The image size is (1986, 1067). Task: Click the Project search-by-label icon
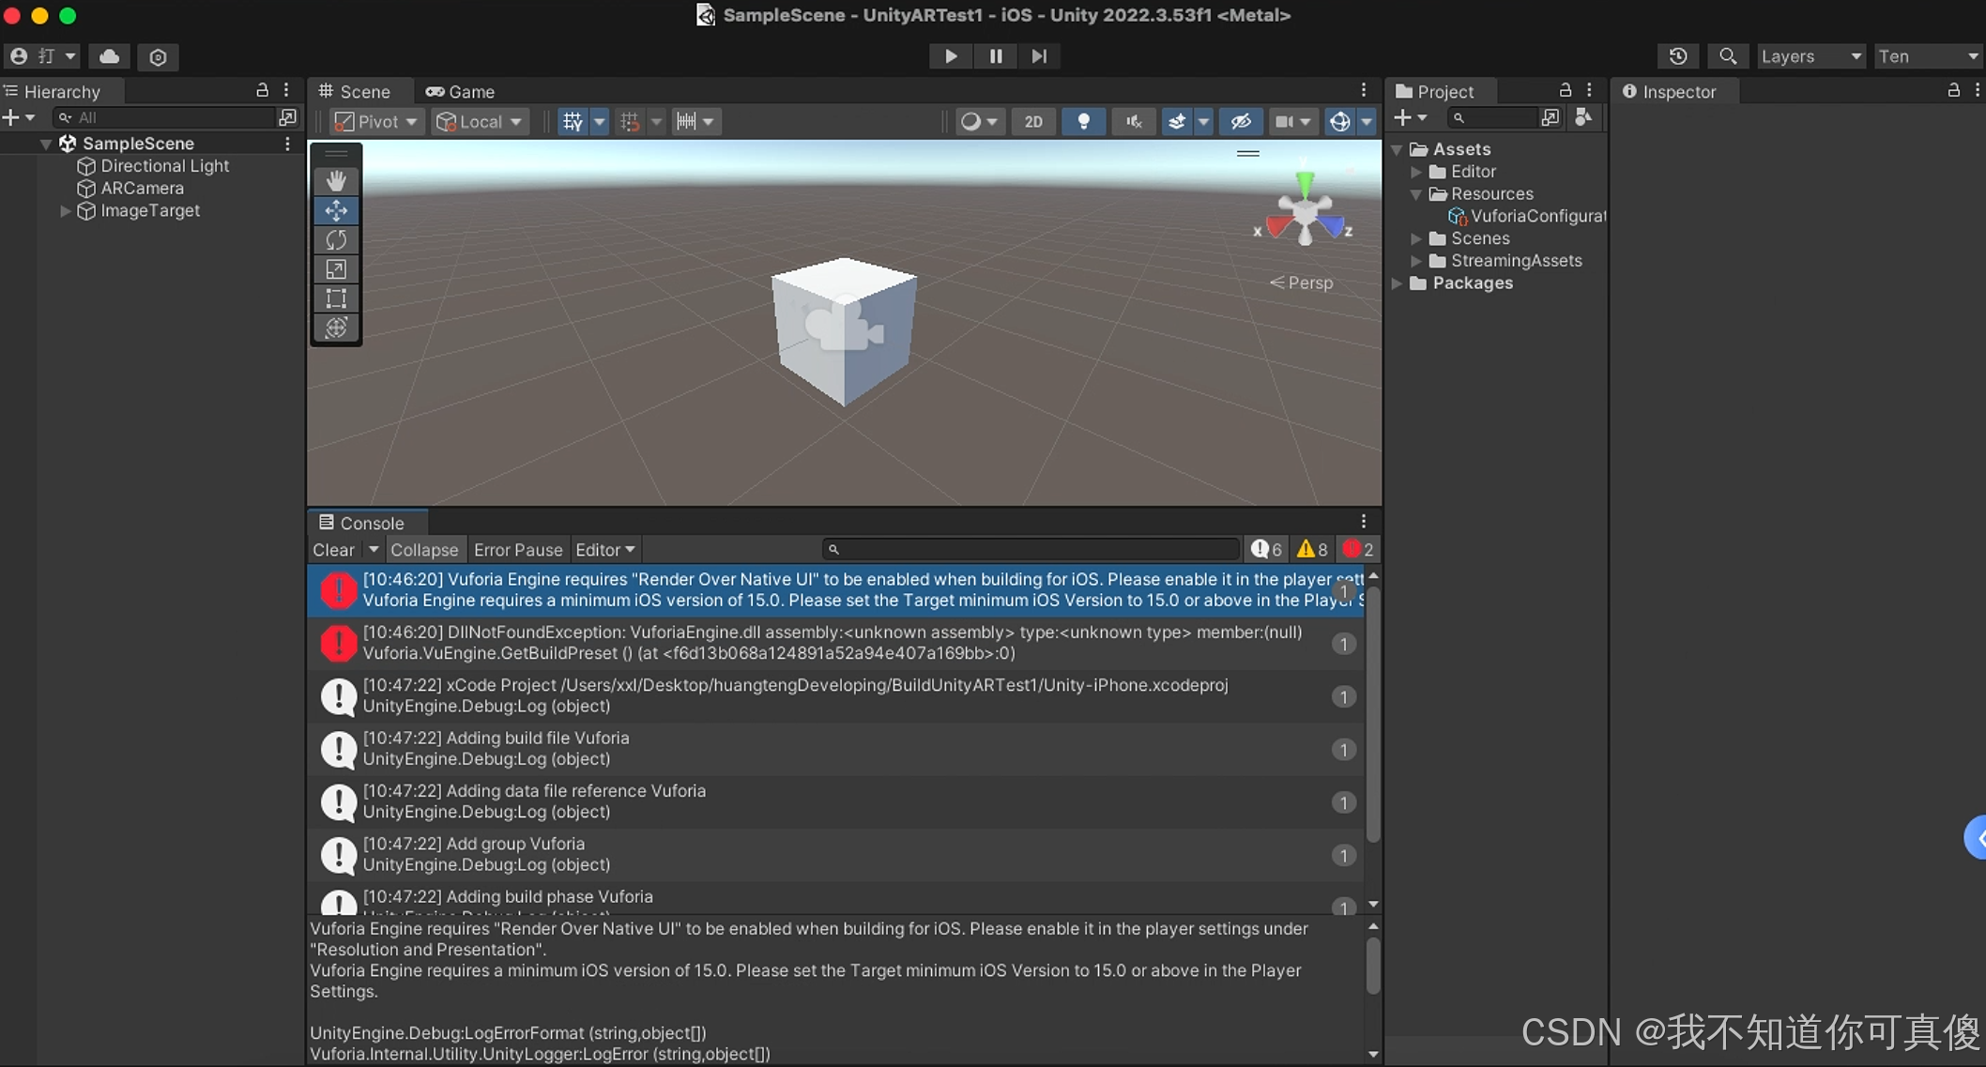(1583, 117)
